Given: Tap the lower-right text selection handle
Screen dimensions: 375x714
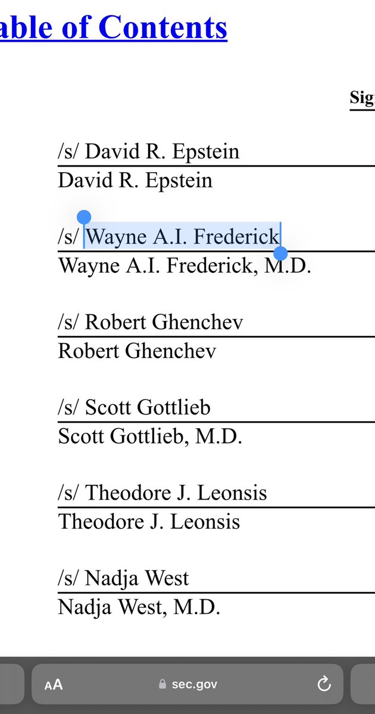Looking at the screenshot, I should (x=280, y=254).
